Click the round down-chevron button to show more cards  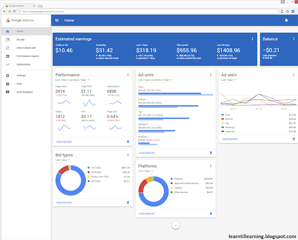(175, 225)
